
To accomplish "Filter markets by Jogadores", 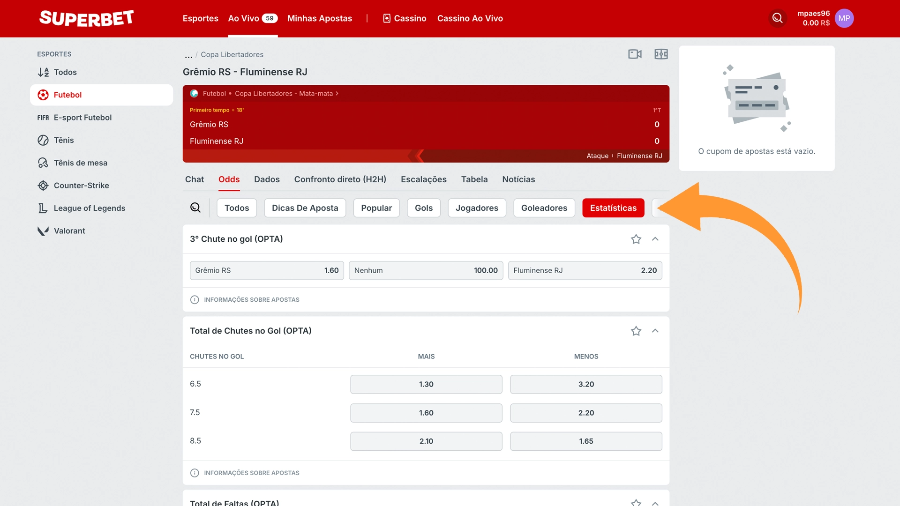I will point(477,208).
